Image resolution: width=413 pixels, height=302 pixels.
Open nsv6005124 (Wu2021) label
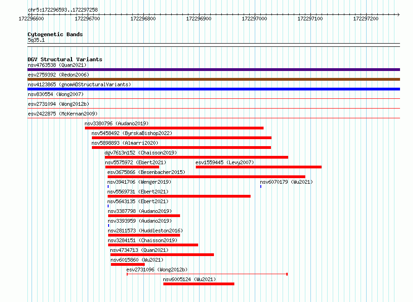click(x=189, y=279)
